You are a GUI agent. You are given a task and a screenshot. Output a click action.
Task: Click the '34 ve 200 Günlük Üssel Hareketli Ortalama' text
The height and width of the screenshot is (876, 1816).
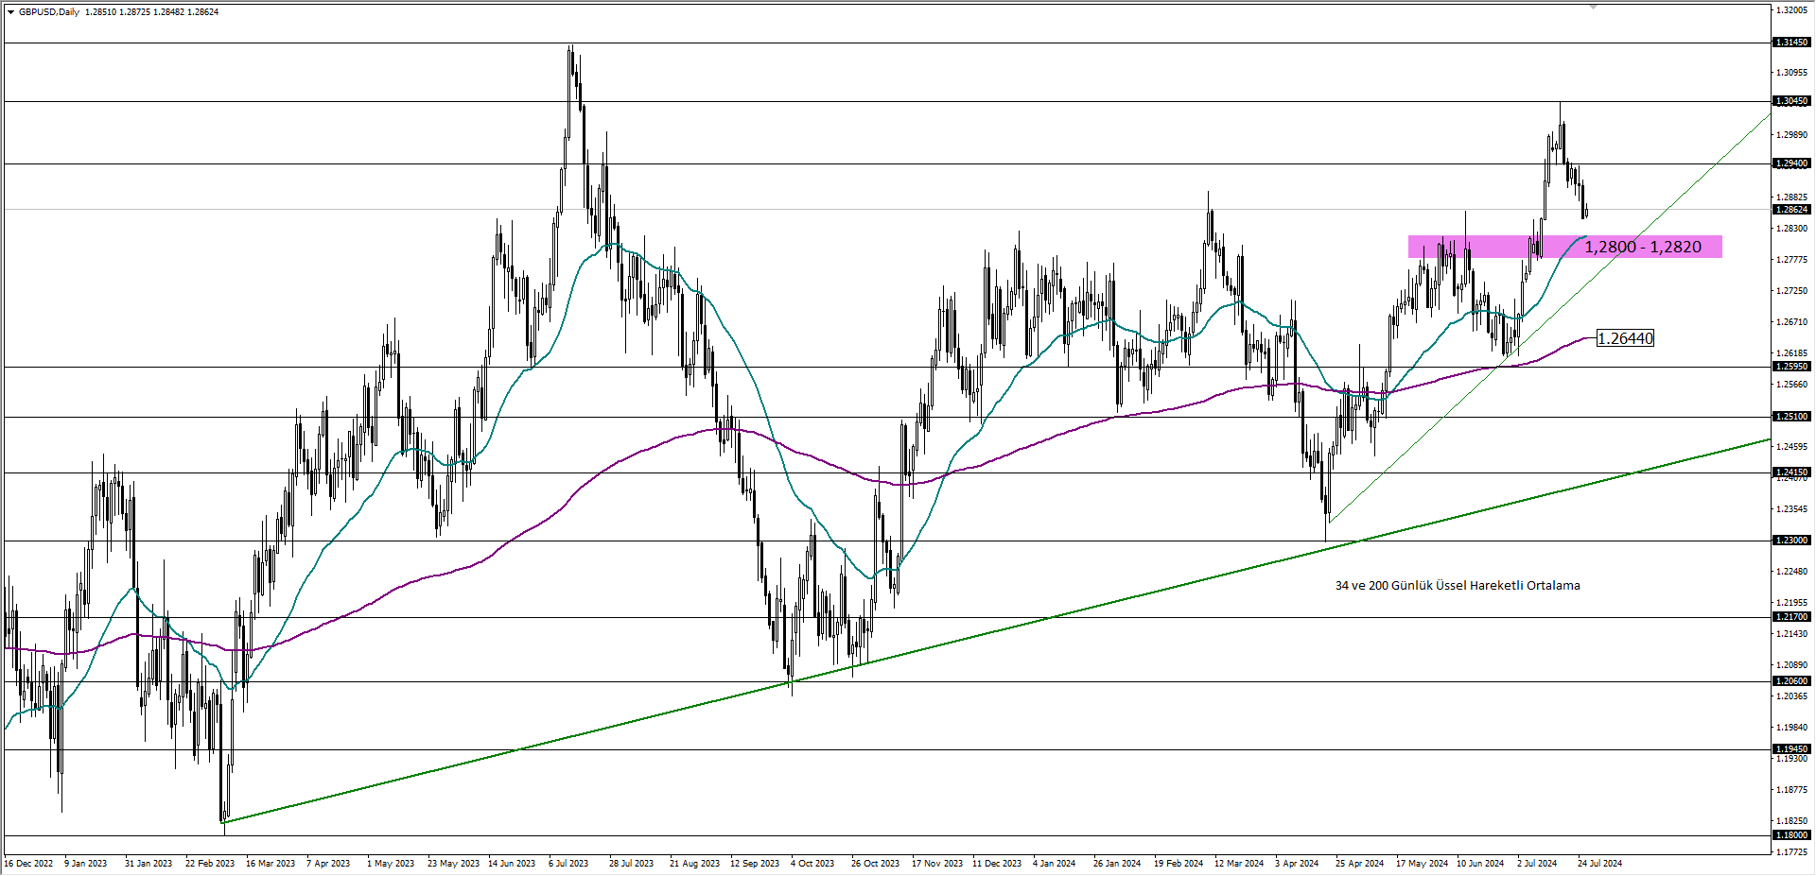click(1458, 586)
